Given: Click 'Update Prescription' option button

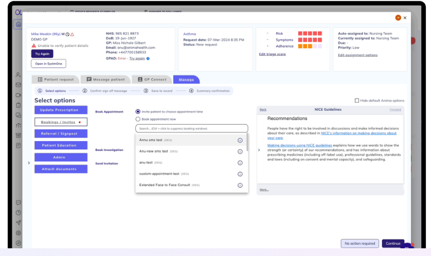Looking at the screenshot, I should pos(61,110).
